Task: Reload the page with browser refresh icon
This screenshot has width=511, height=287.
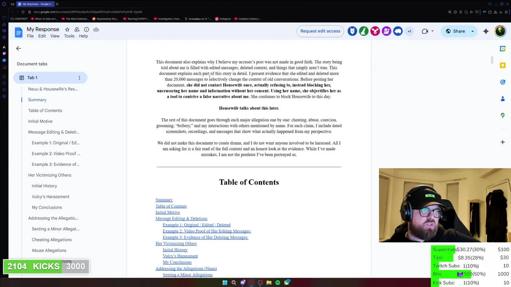Action: 23,12
